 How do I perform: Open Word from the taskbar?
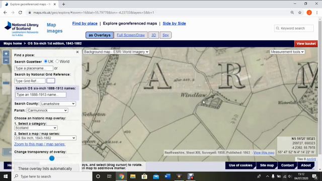click(168, 176)
